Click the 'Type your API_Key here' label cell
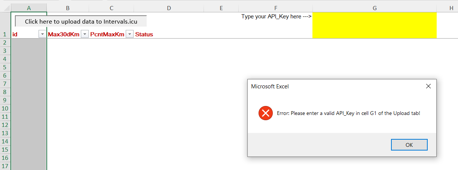458x170 pixels. coord(276,16)
